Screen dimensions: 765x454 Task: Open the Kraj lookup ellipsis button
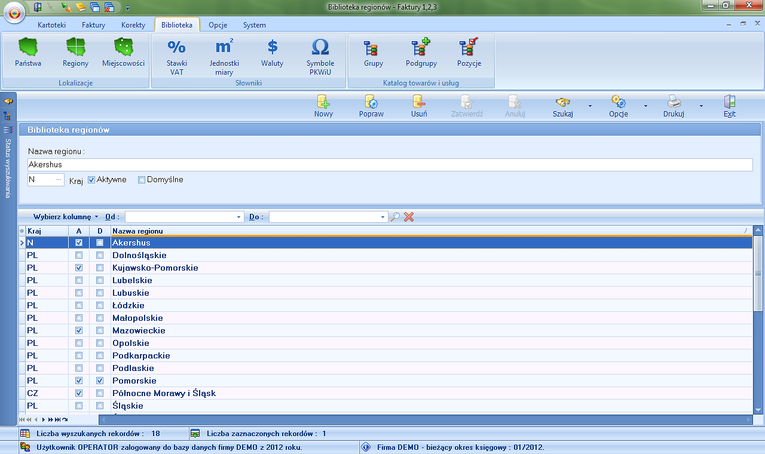(59, 179)
